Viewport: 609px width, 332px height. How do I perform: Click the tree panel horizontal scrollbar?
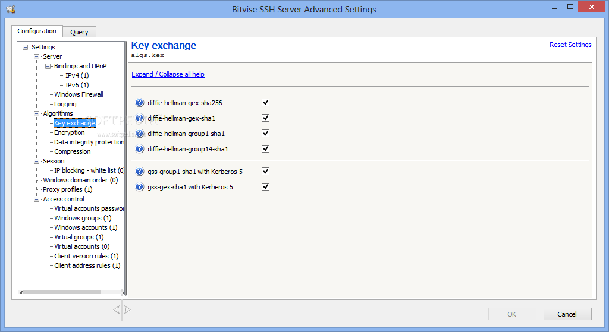[72, 292]
